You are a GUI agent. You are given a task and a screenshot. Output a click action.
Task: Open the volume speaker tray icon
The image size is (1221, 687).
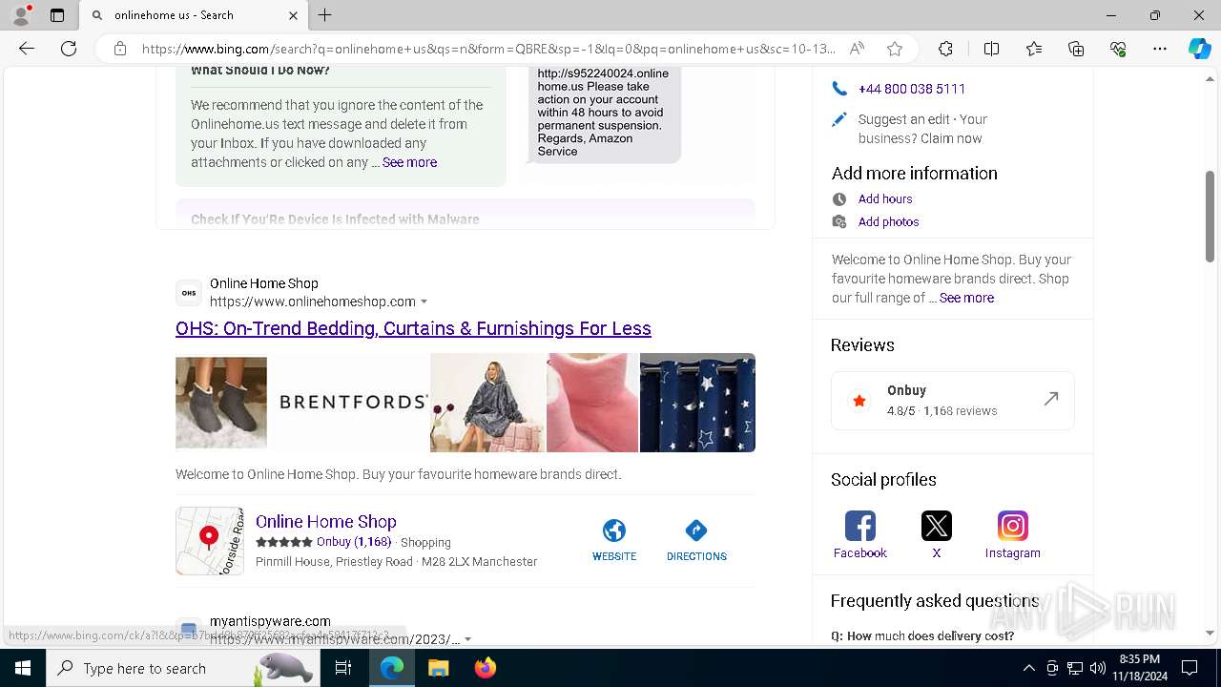1098,668
